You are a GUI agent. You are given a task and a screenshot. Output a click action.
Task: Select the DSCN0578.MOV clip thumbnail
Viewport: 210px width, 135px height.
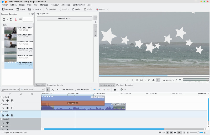pos(10,58)
